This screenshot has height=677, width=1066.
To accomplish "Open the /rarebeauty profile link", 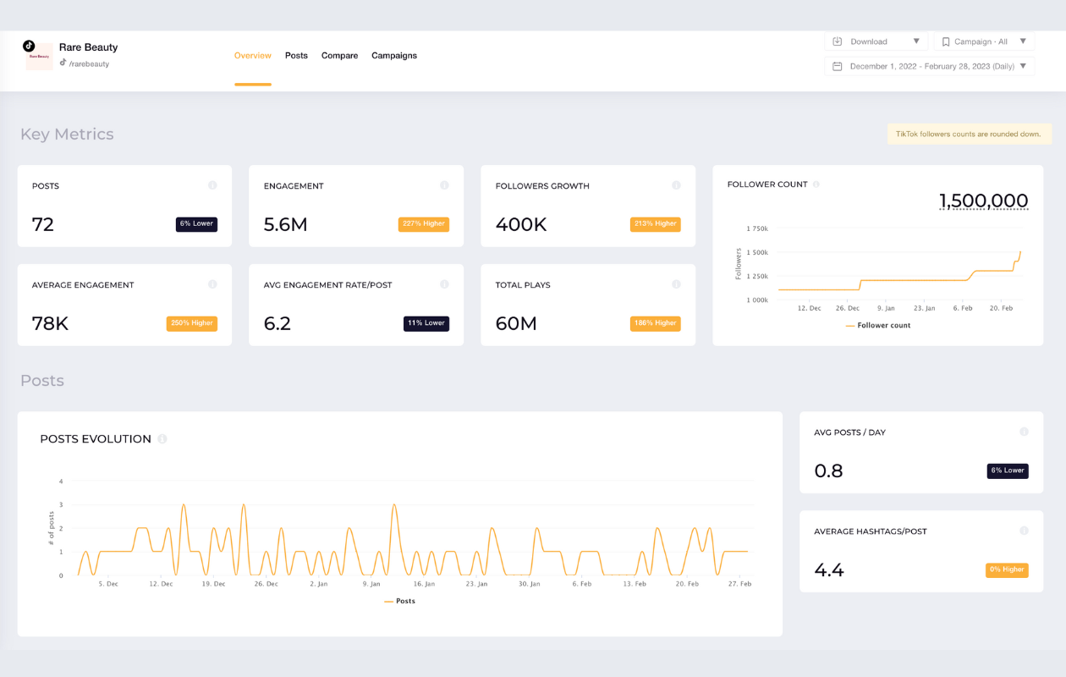I will (x=89, y=63).
